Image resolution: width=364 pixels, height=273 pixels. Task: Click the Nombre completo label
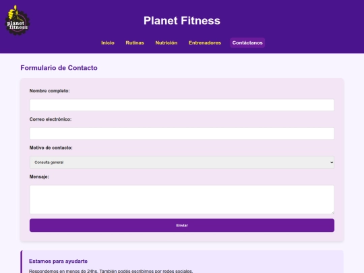point(49,91)
